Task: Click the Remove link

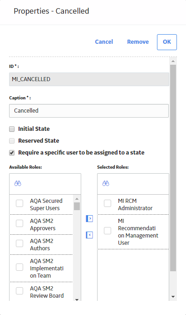Action: point(138,42)
